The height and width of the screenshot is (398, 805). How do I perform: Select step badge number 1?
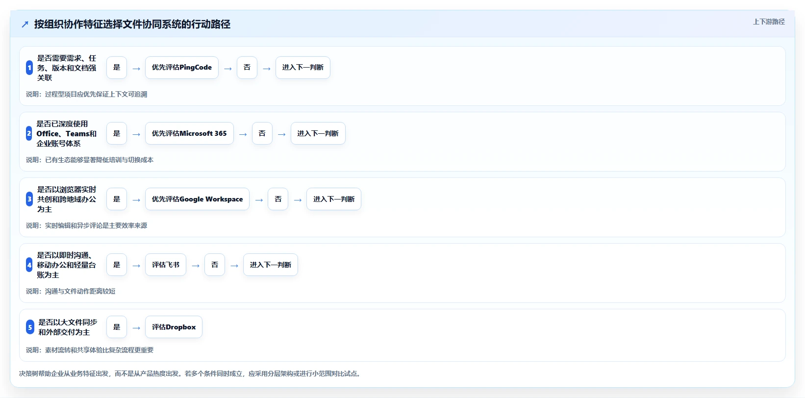click(29, 68)
